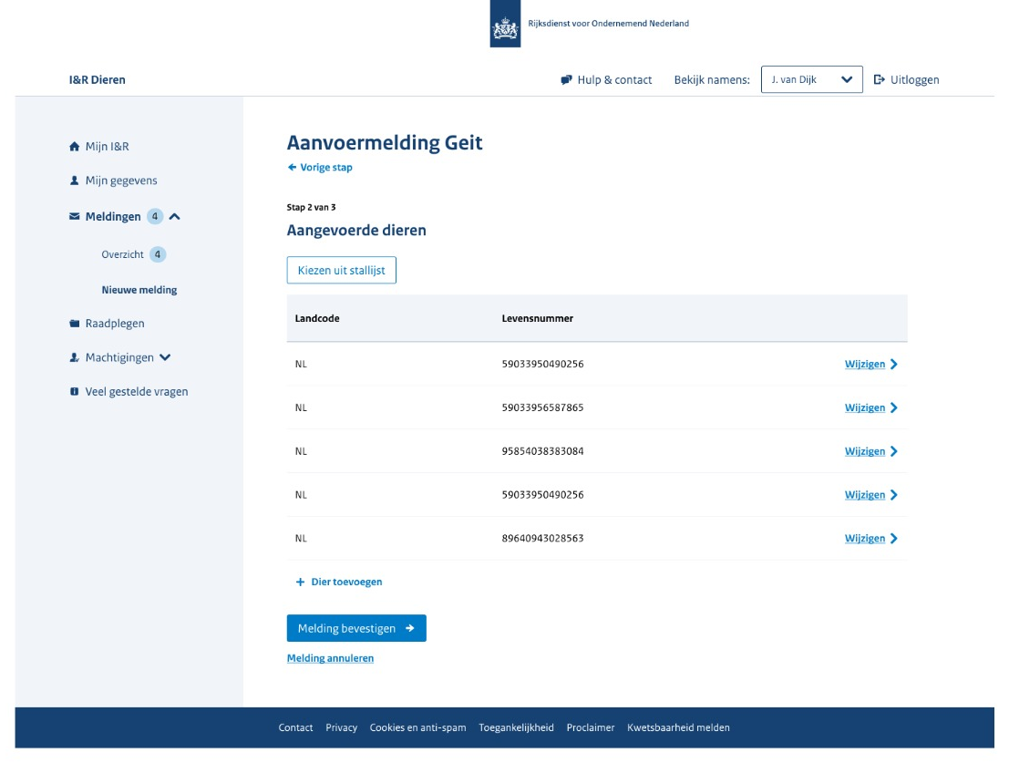
Task: Click the Levensnummer column header
Action: (538, 318)
